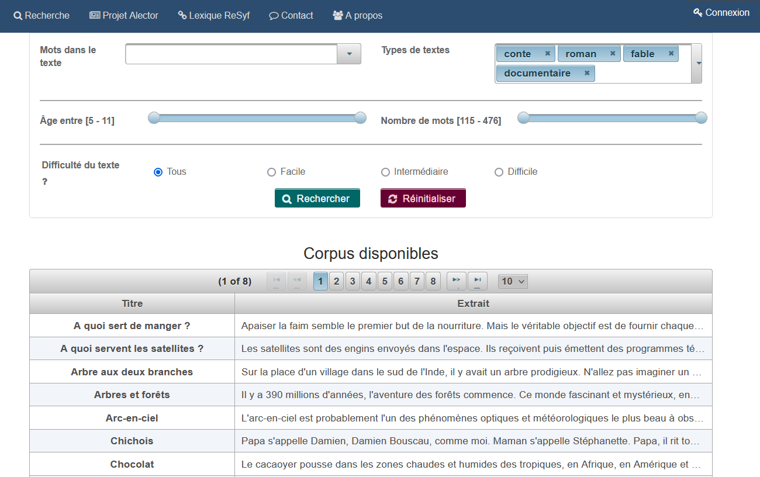Viewport: 760px width, 477px height.
Task: Navigate to Lexique ReSyf page
Action: pyautogui.click(x=214, y=16)
